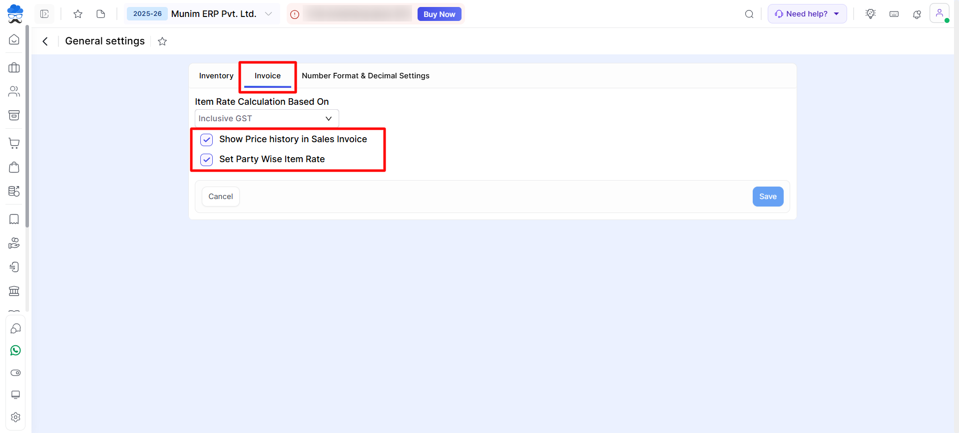Favorite General settings page with star
The height and width of the screenshot is (433, 959).
pos(162,41)
